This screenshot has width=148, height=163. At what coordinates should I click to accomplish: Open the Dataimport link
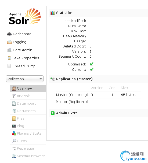(x=28, y=103)
